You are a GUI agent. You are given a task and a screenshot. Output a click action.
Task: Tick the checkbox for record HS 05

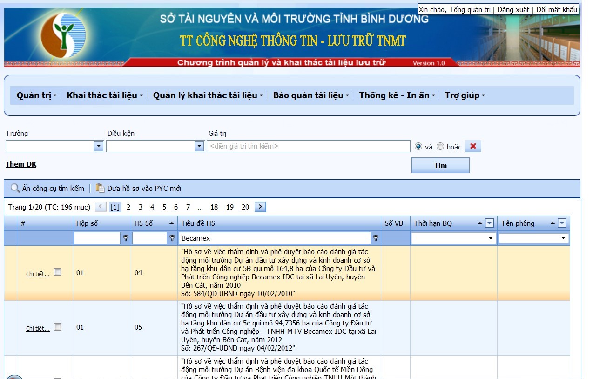[58, 327]
